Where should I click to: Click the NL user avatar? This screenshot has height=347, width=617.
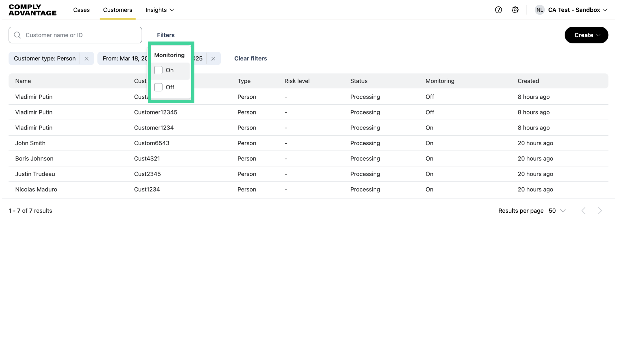[x=540, y=10]
